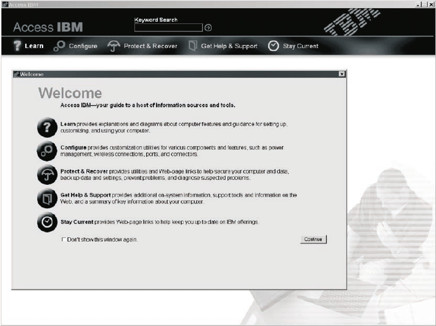The image size is (436, 326).
Task: Click the Access IBM title bar app icon
Action: (4, 4)
